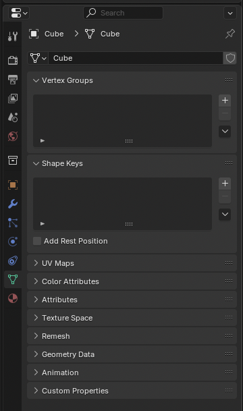Screen dimensions: 243x411
Task: Open the View Layer properties tab
Action: 13,99
